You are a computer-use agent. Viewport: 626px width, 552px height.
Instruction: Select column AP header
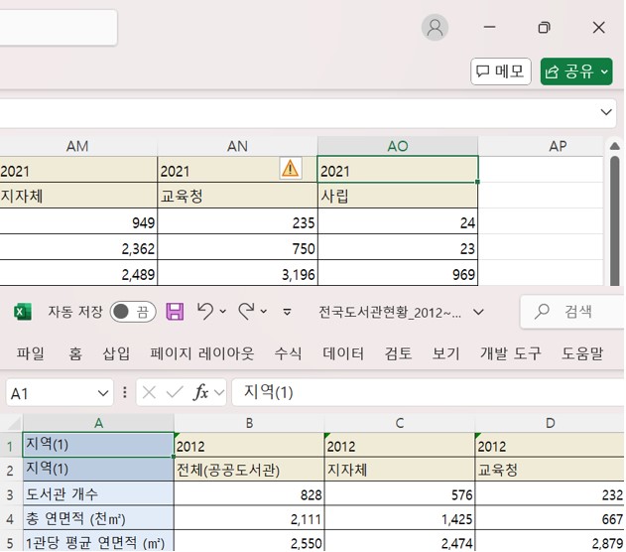click(x=558, y=146)
